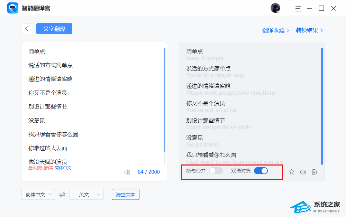This screenshot has width=346, height=217.
Task: Play translated text audio speaker icon
Action: click(x=303, y=172)
